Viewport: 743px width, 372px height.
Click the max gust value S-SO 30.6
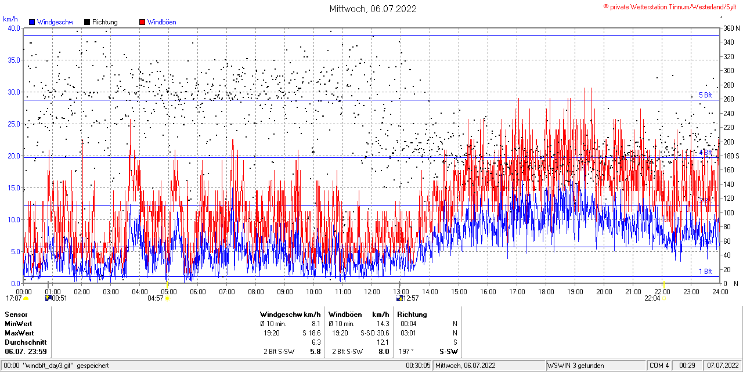(x=375, y=333)
